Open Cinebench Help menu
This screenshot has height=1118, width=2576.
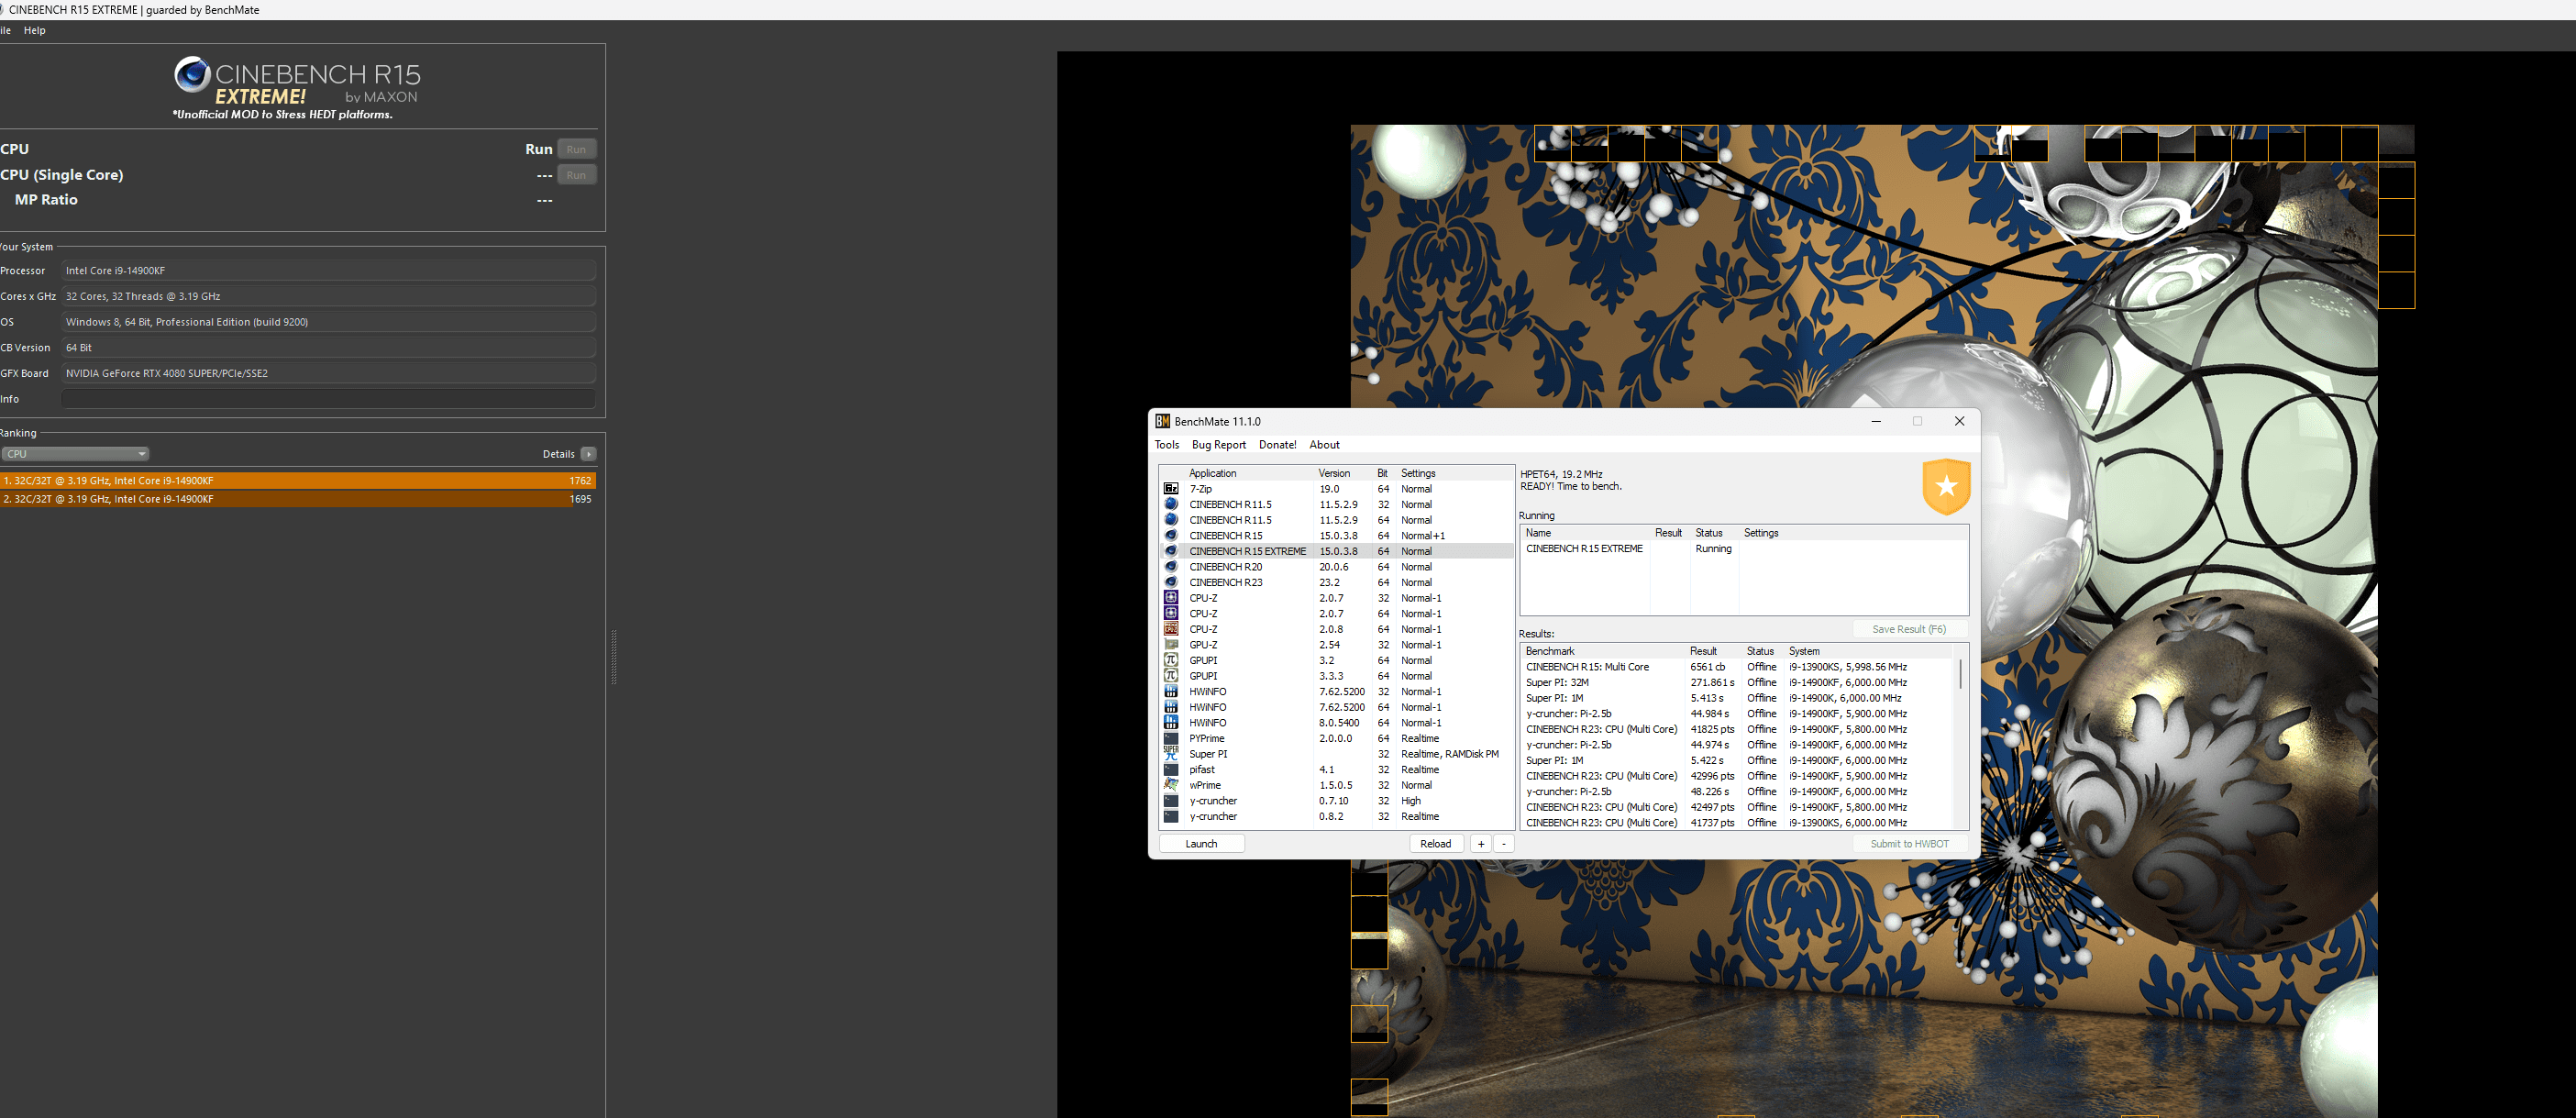click(x=35, y=30)
